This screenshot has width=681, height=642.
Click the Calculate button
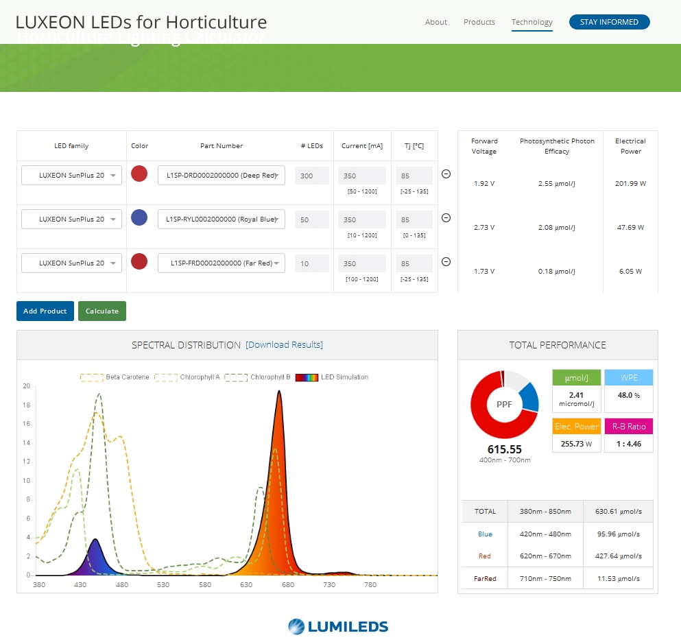pyautogui.click(x=101, y=311)
